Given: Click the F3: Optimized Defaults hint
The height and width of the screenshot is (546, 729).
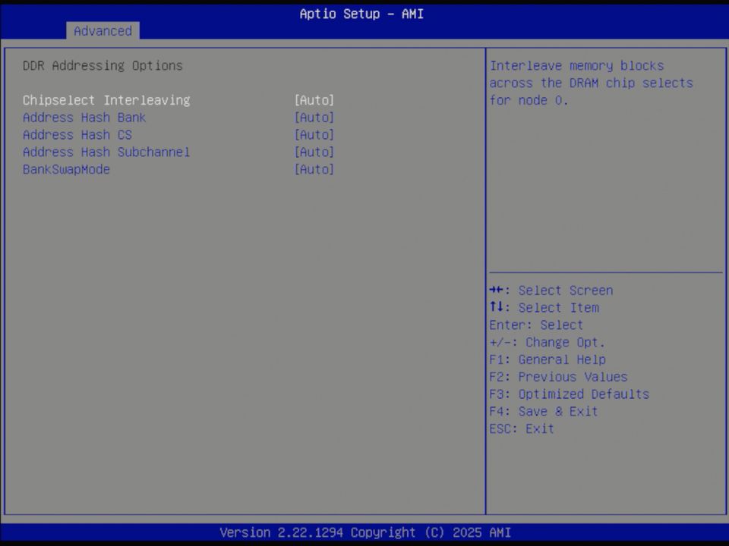Looking at the screenshot, I should click(569, 394).
